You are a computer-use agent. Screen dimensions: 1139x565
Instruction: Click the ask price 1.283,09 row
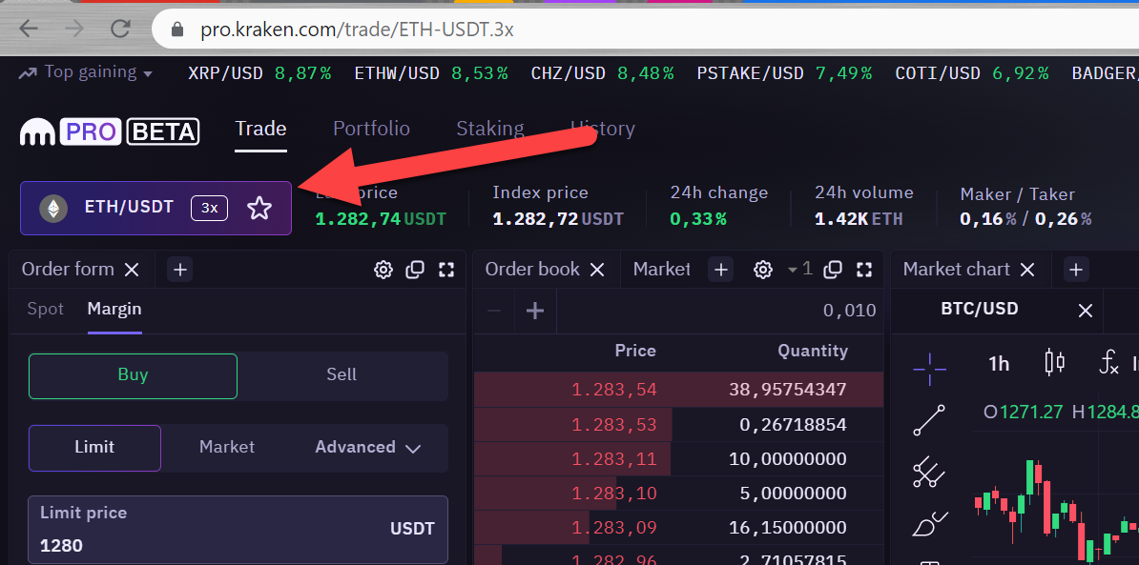tap(678, 527)
